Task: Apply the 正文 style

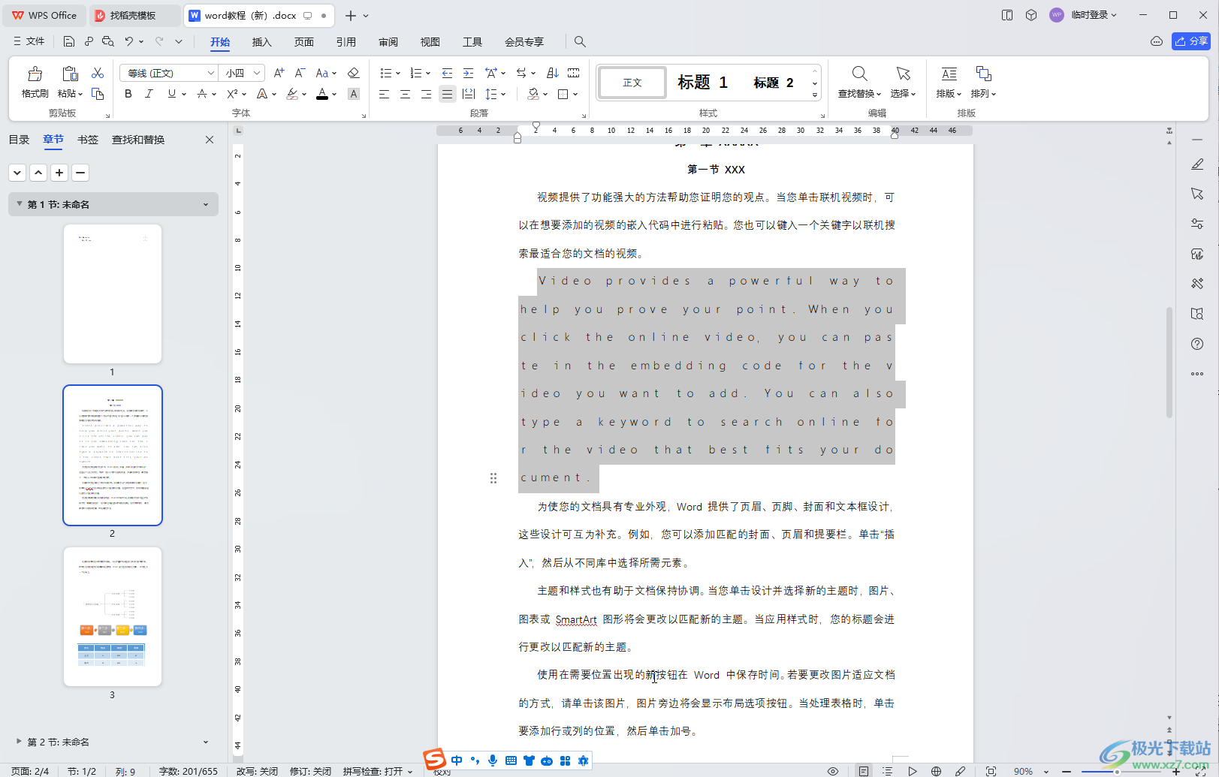Action: tap(632, 83)
